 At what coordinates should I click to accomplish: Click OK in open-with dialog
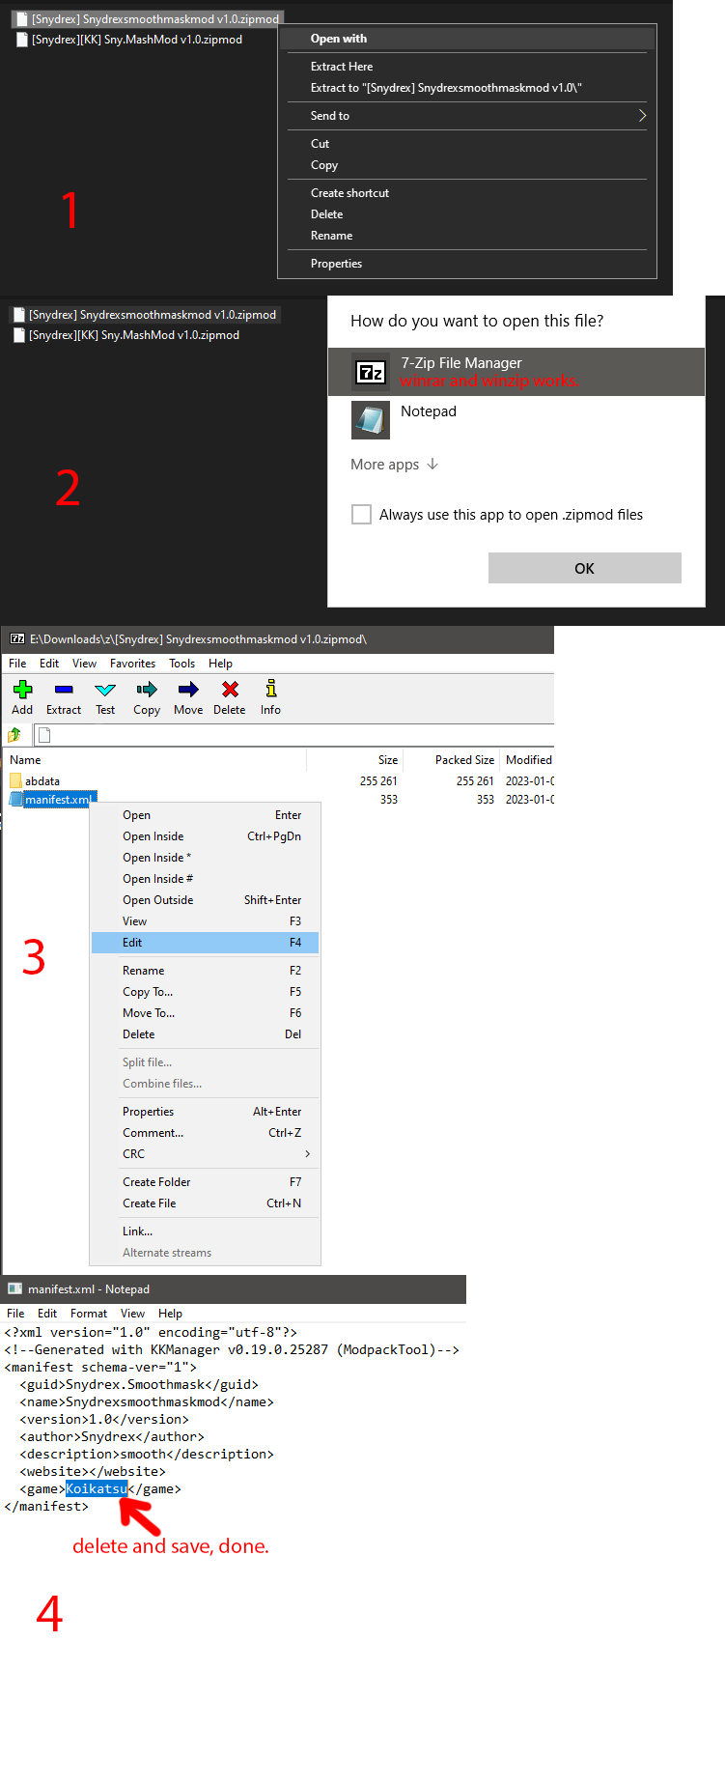[x=585, y=568]
